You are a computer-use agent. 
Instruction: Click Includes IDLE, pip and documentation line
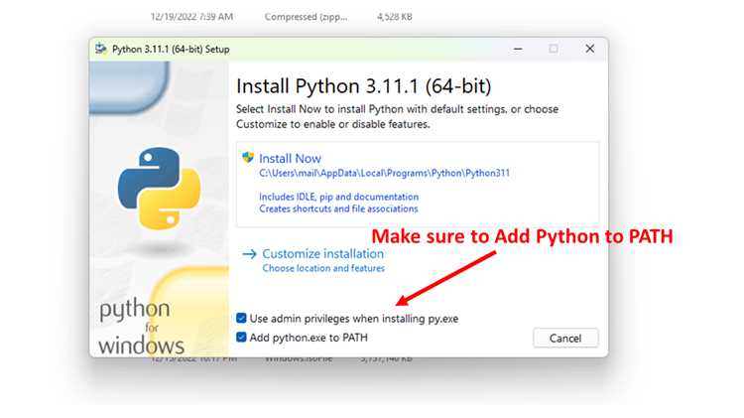coord(339,197)
